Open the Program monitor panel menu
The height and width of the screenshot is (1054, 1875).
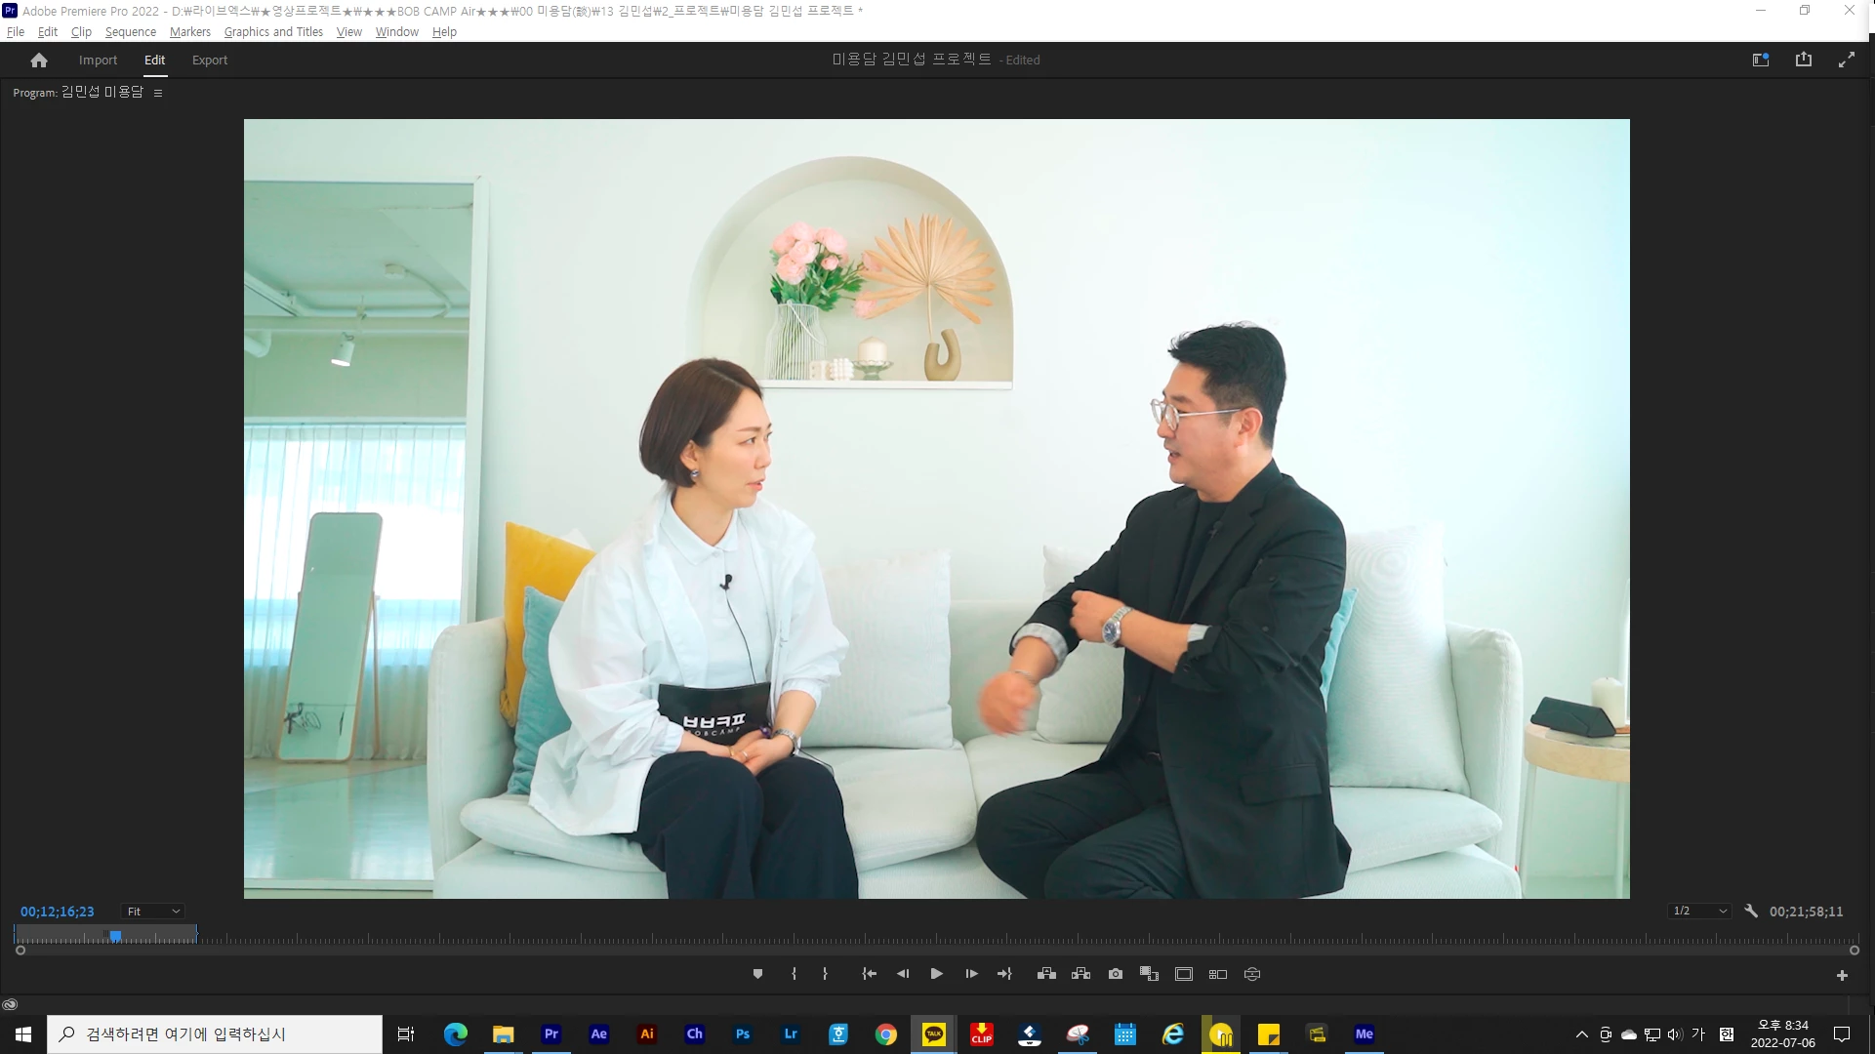[158, 93]
